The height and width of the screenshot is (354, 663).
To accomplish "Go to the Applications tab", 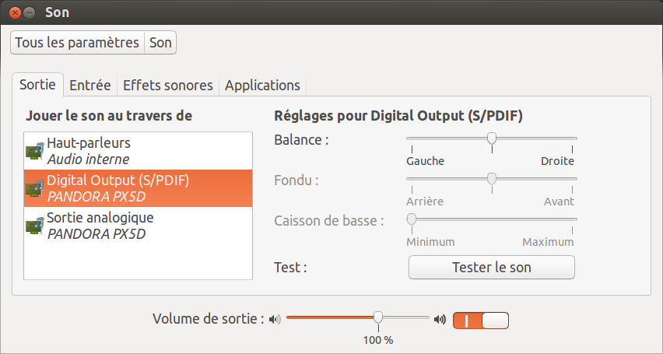I will tap(262, 86).
